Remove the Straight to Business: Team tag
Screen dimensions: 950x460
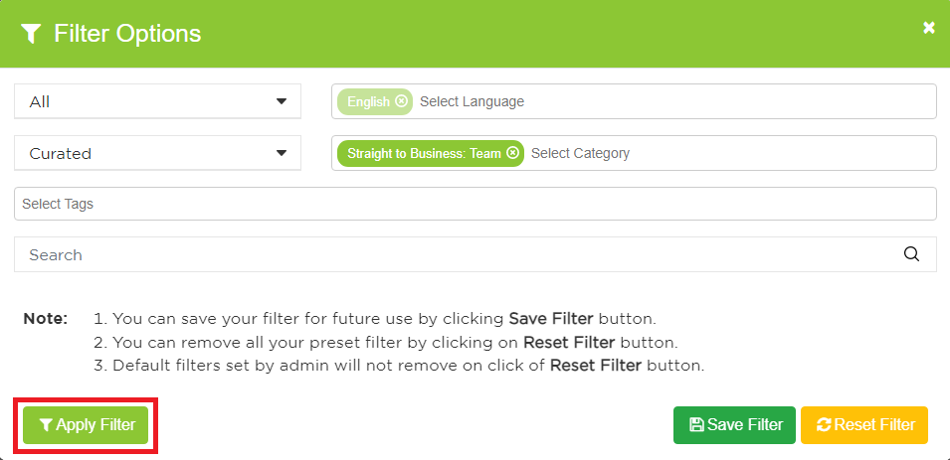pos(512,153)
